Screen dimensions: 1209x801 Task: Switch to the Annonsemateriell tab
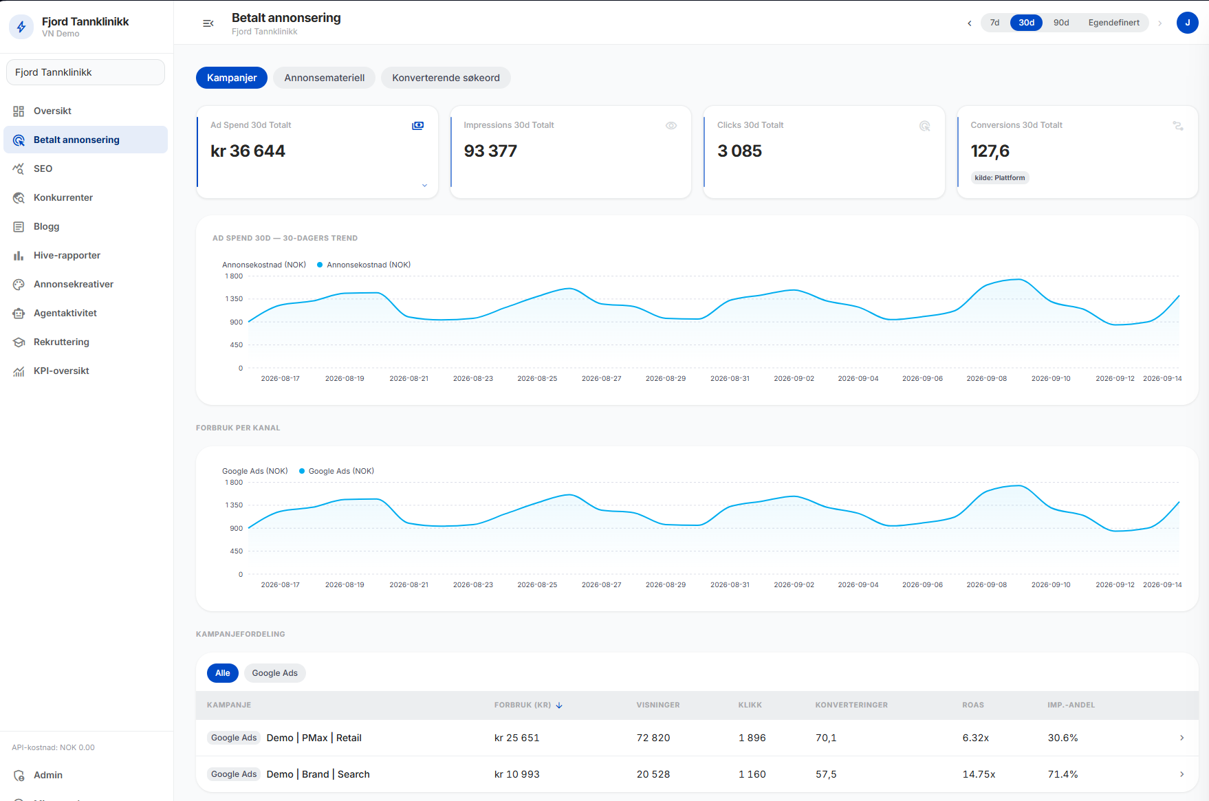pyautogui.click(x=324, y=78)
